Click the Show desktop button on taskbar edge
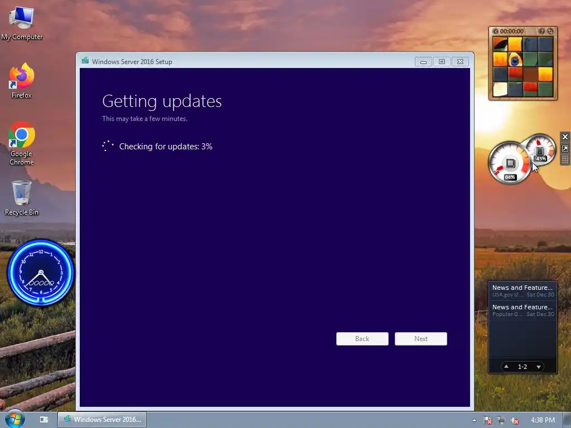Screen dimensions: 571x428 (x=567, y=420)
